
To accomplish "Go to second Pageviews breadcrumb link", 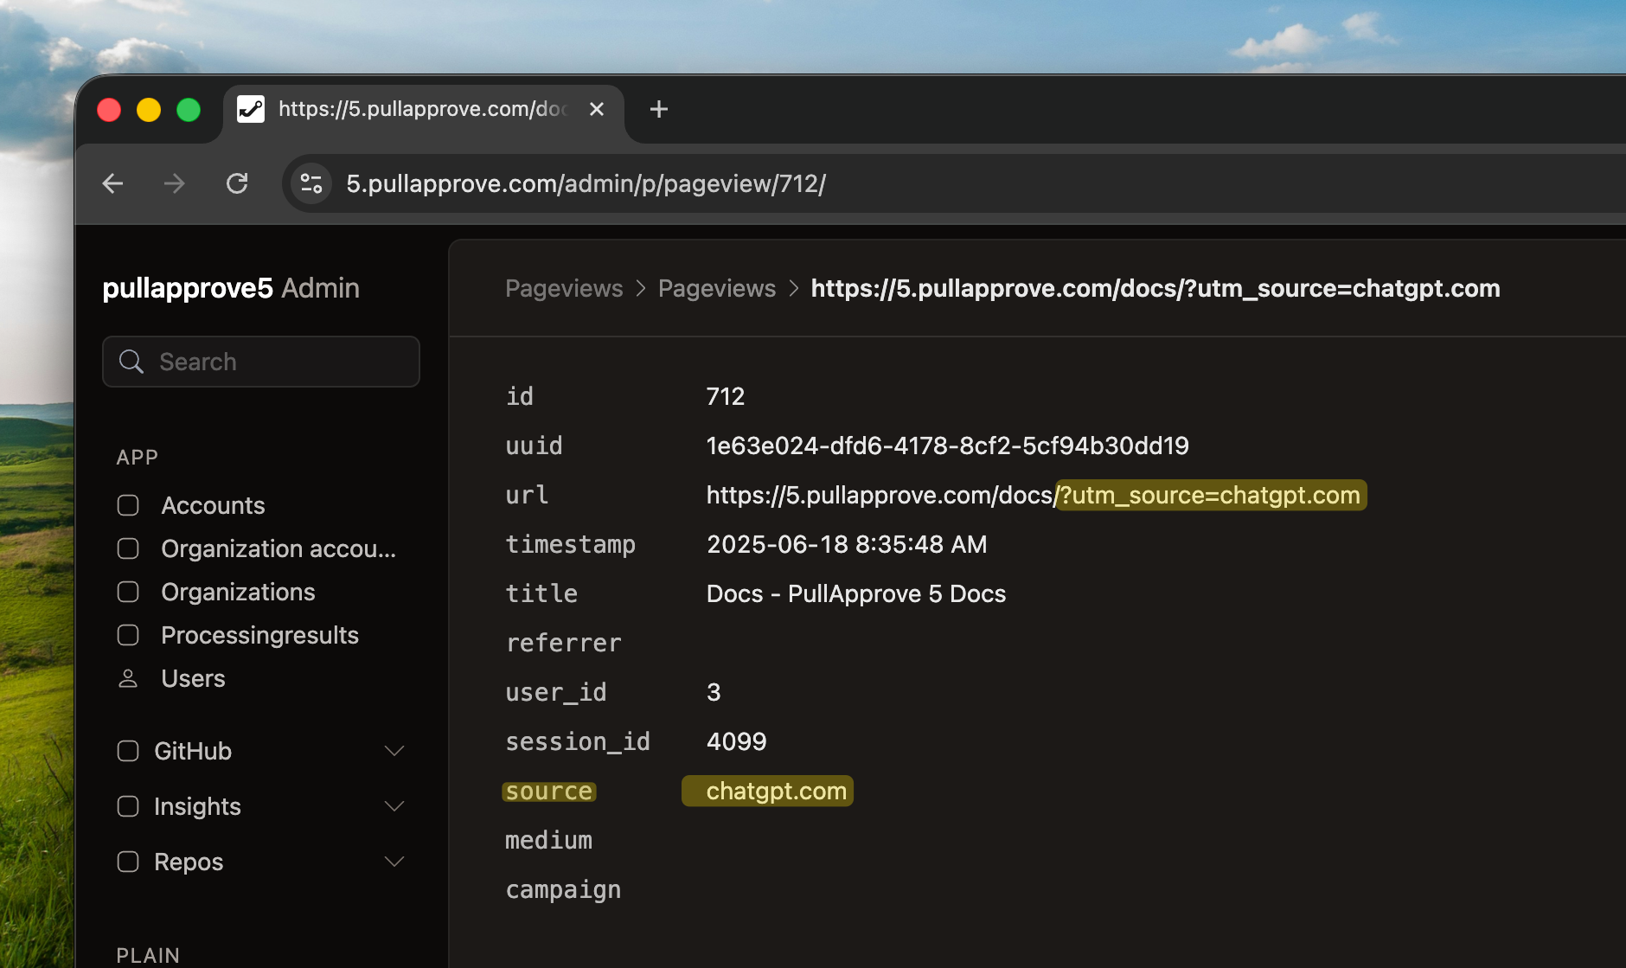I will tap(716, 288).
